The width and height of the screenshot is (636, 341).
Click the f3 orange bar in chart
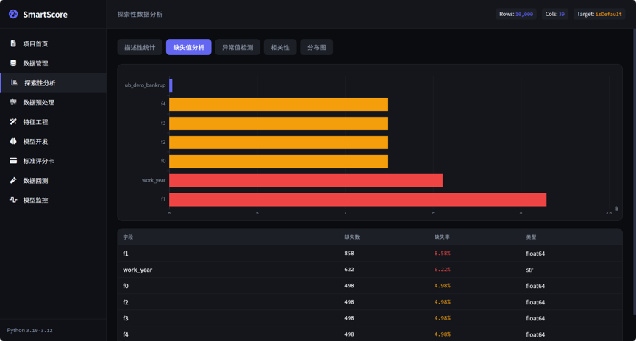(x=279, y=123)
